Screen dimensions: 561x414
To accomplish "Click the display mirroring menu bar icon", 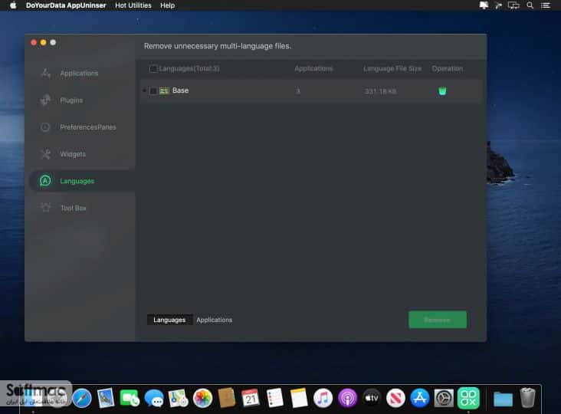I will pyautogui.click(x=513, y=5).
